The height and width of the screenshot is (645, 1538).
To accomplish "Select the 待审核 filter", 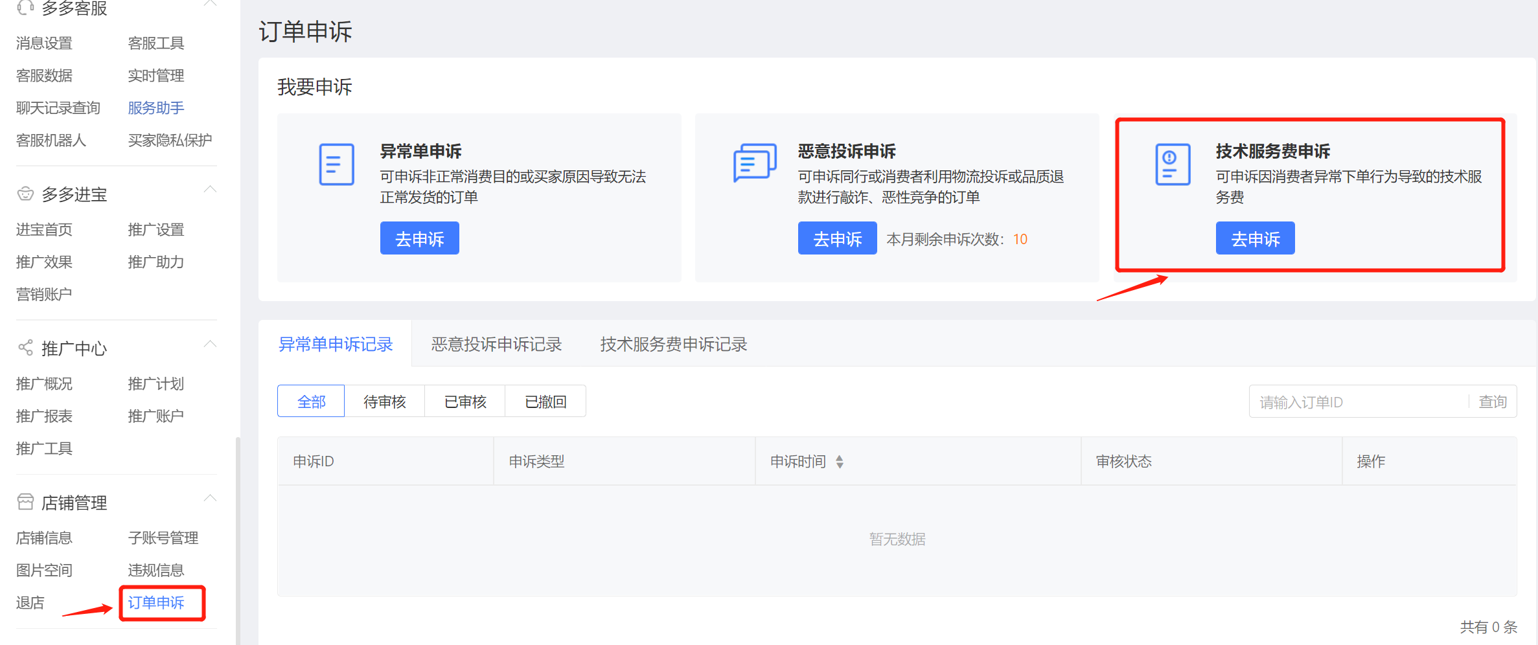I will (385, 402).
